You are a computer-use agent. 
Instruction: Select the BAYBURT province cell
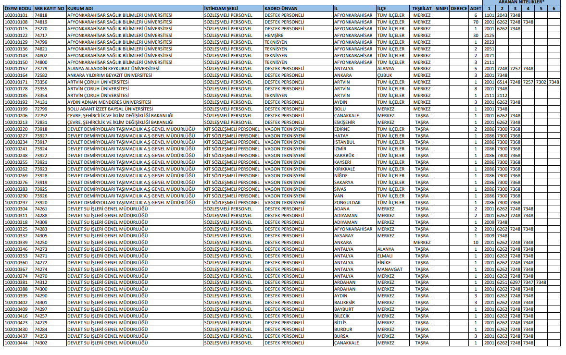click(x=344, y=309)
